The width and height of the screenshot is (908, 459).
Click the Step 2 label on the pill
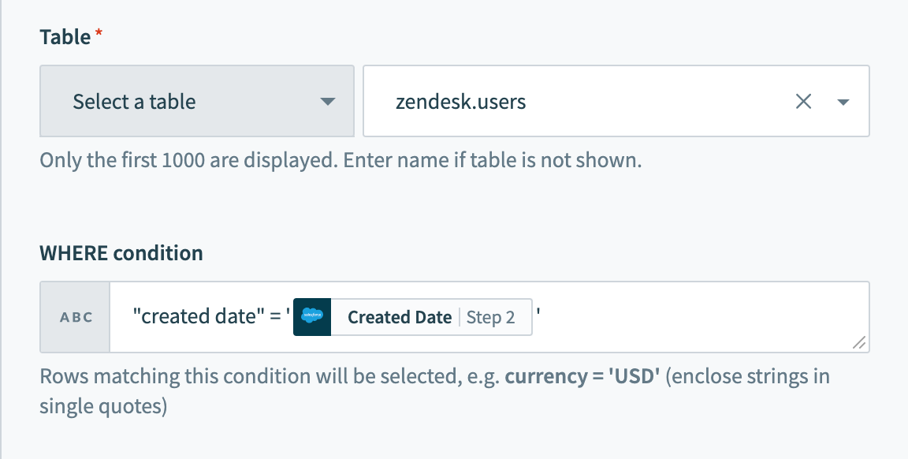(x=493, y=317)
